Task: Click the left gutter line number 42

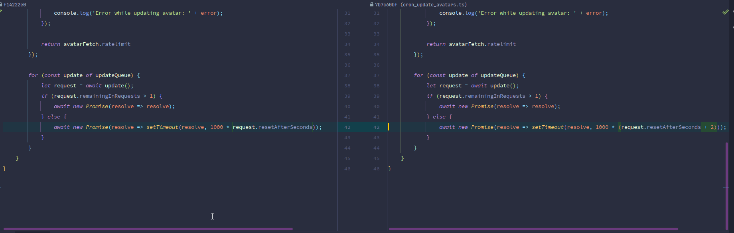Action: point(347,127)
